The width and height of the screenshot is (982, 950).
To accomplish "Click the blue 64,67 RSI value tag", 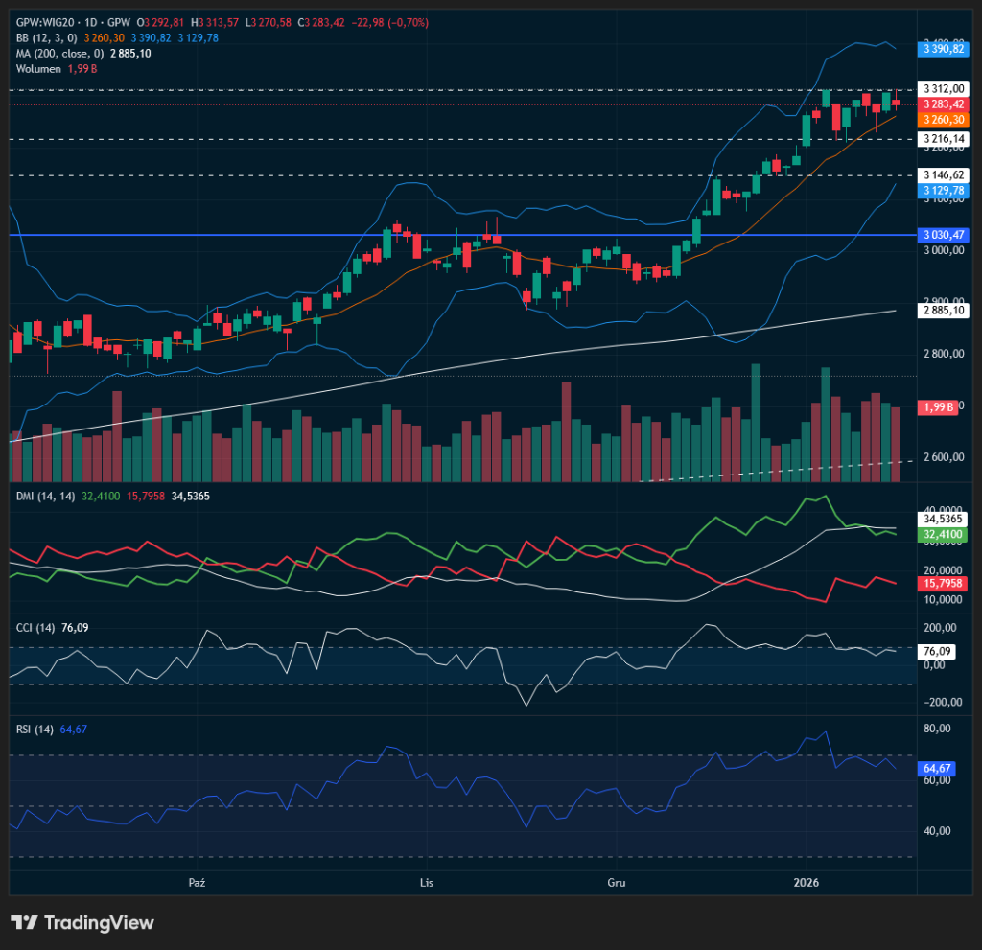I will 934,769.
